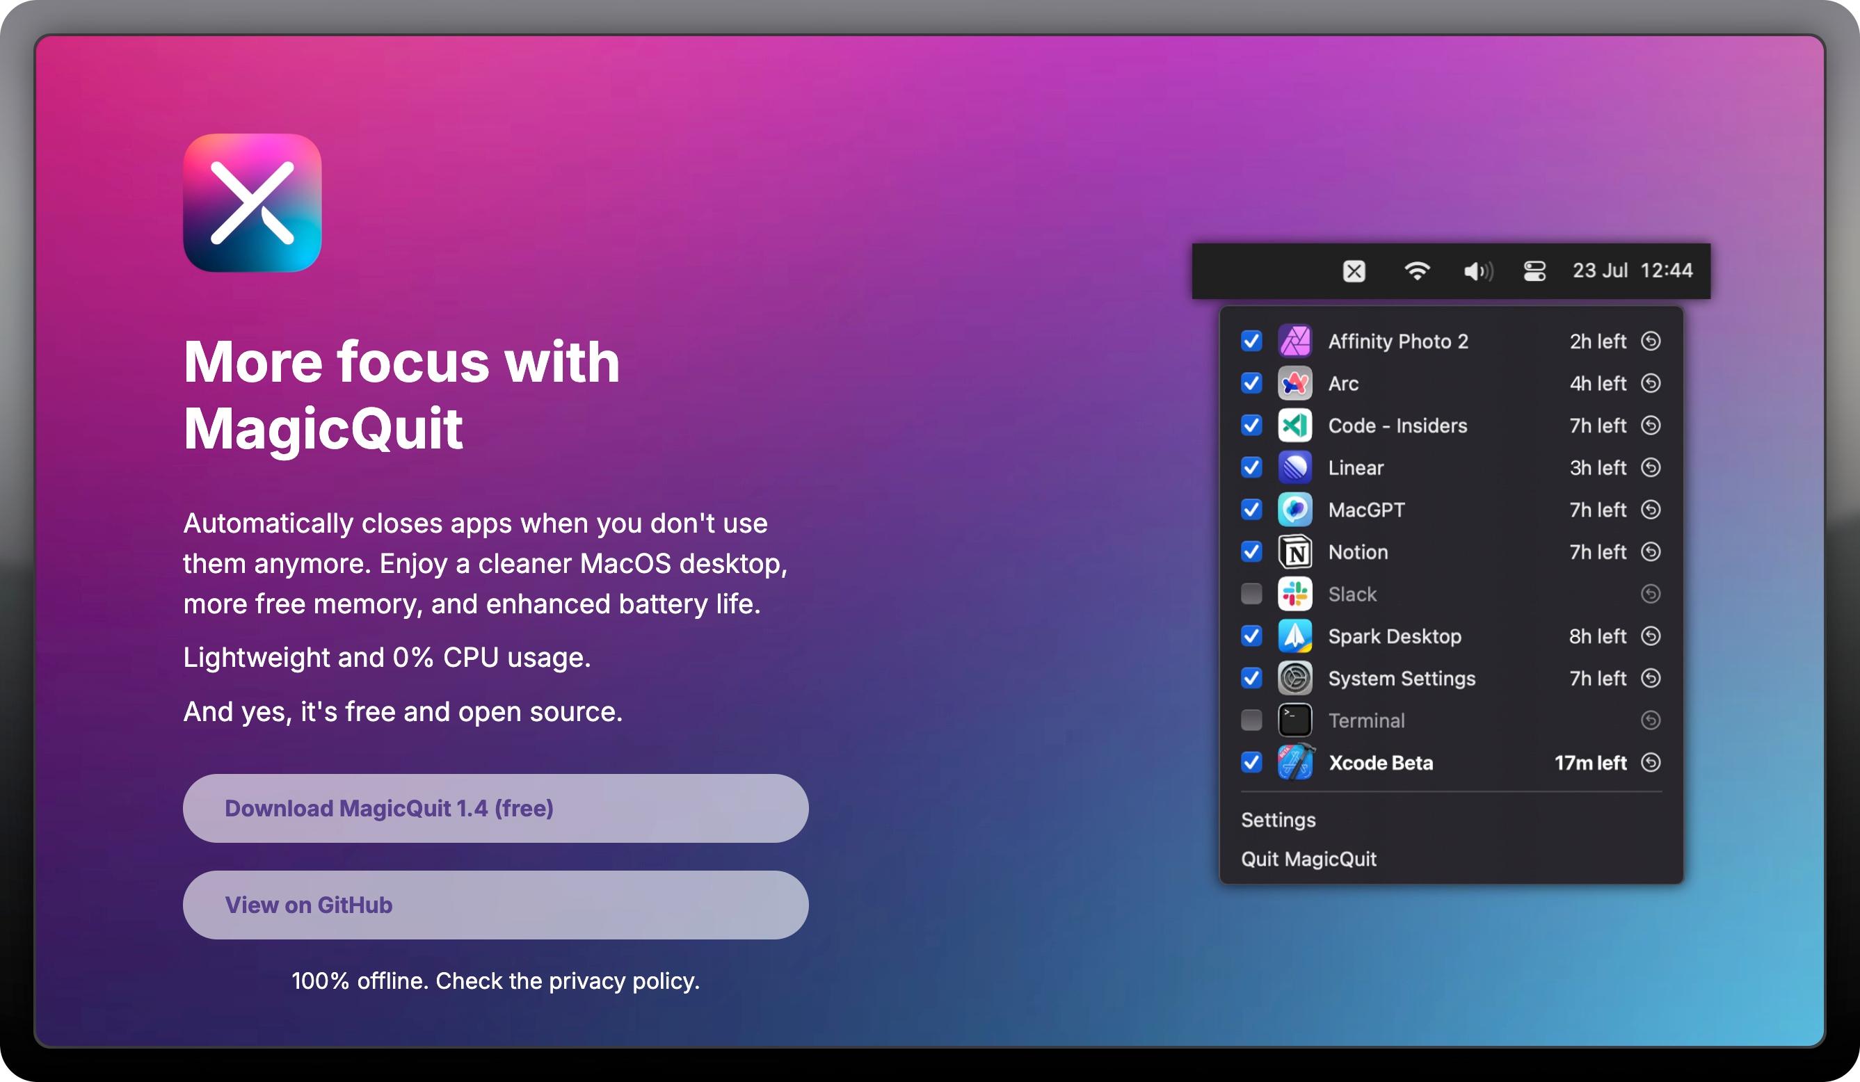1860x1082 pixels.
Task: Click the 23 Jul 12:44 clock
Action: (1633, 271)
